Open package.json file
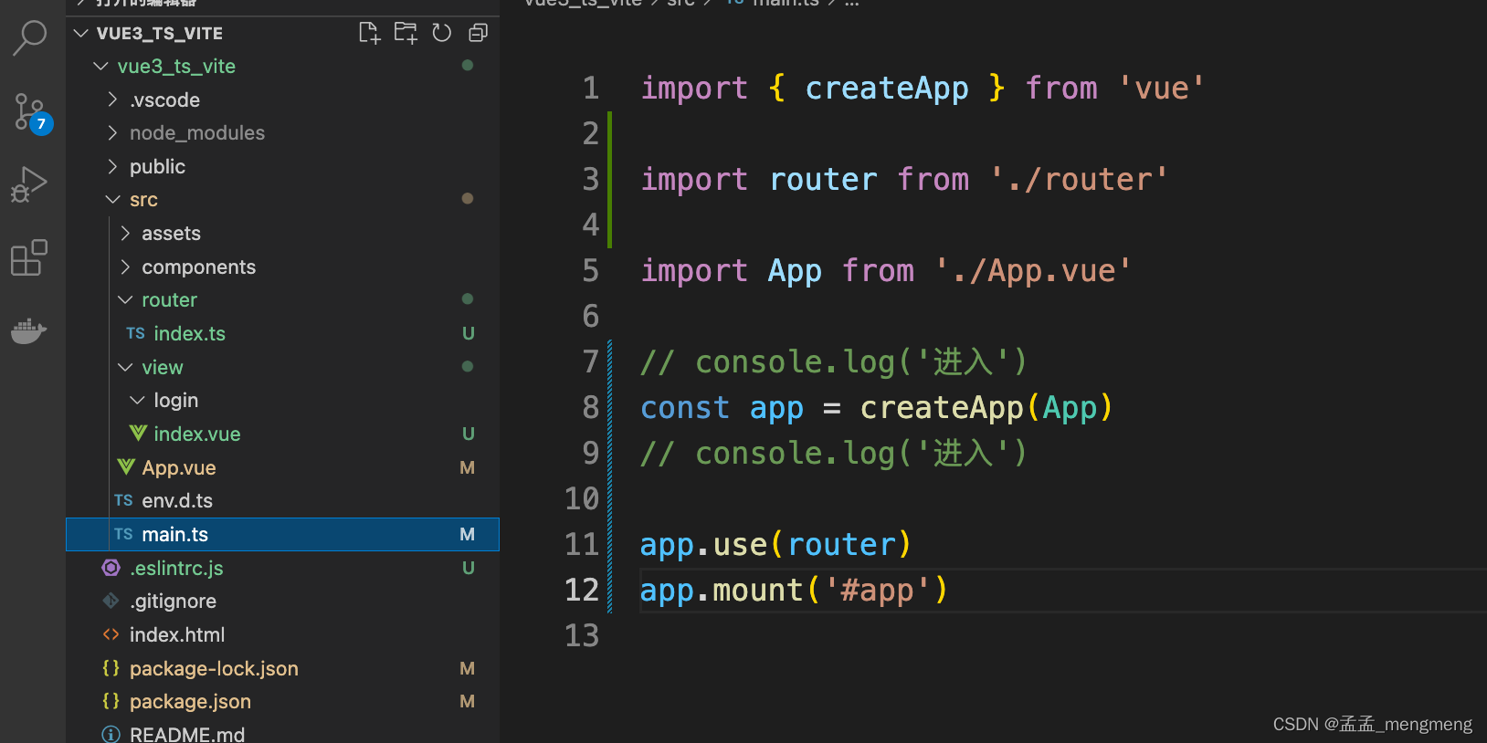1487x743 pixels. click(x=282, y=702)
